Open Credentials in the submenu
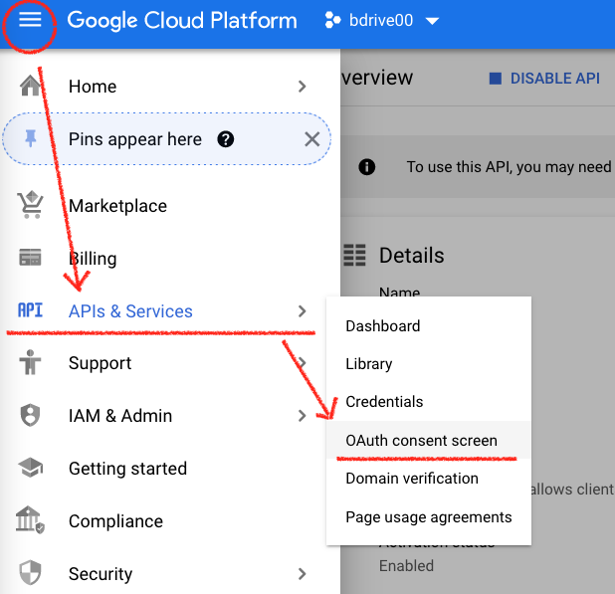 (384, 402)
